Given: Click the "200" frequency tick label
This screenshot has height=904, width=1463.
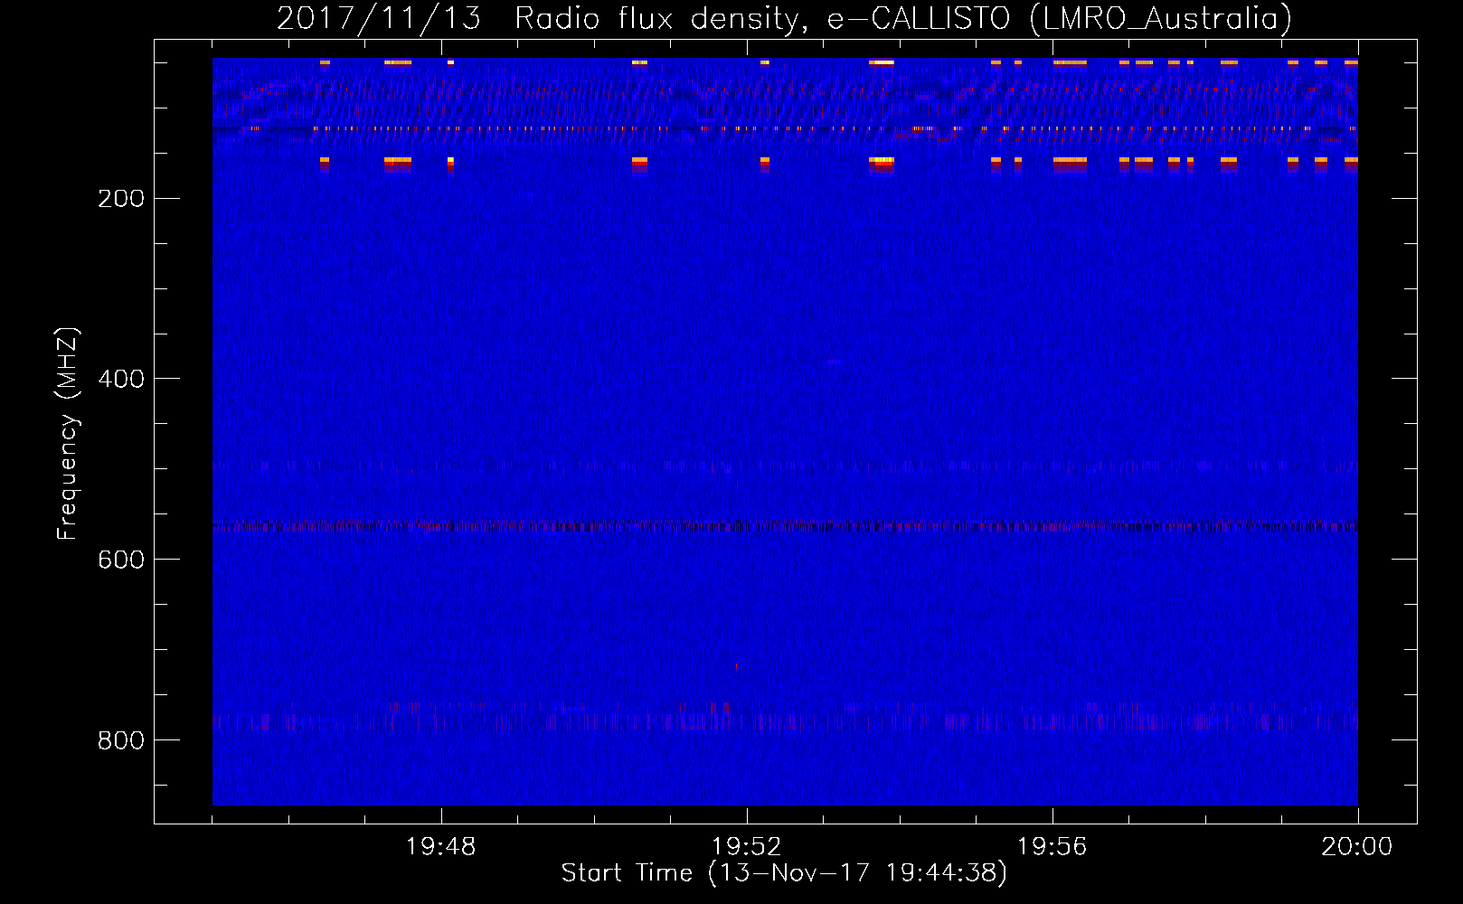Looking at the screenshot, I should coord(121,199).
